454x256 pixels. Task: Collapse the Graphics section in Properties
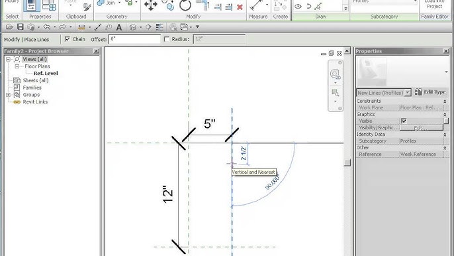pyautogui.click(x=445, y=115)
